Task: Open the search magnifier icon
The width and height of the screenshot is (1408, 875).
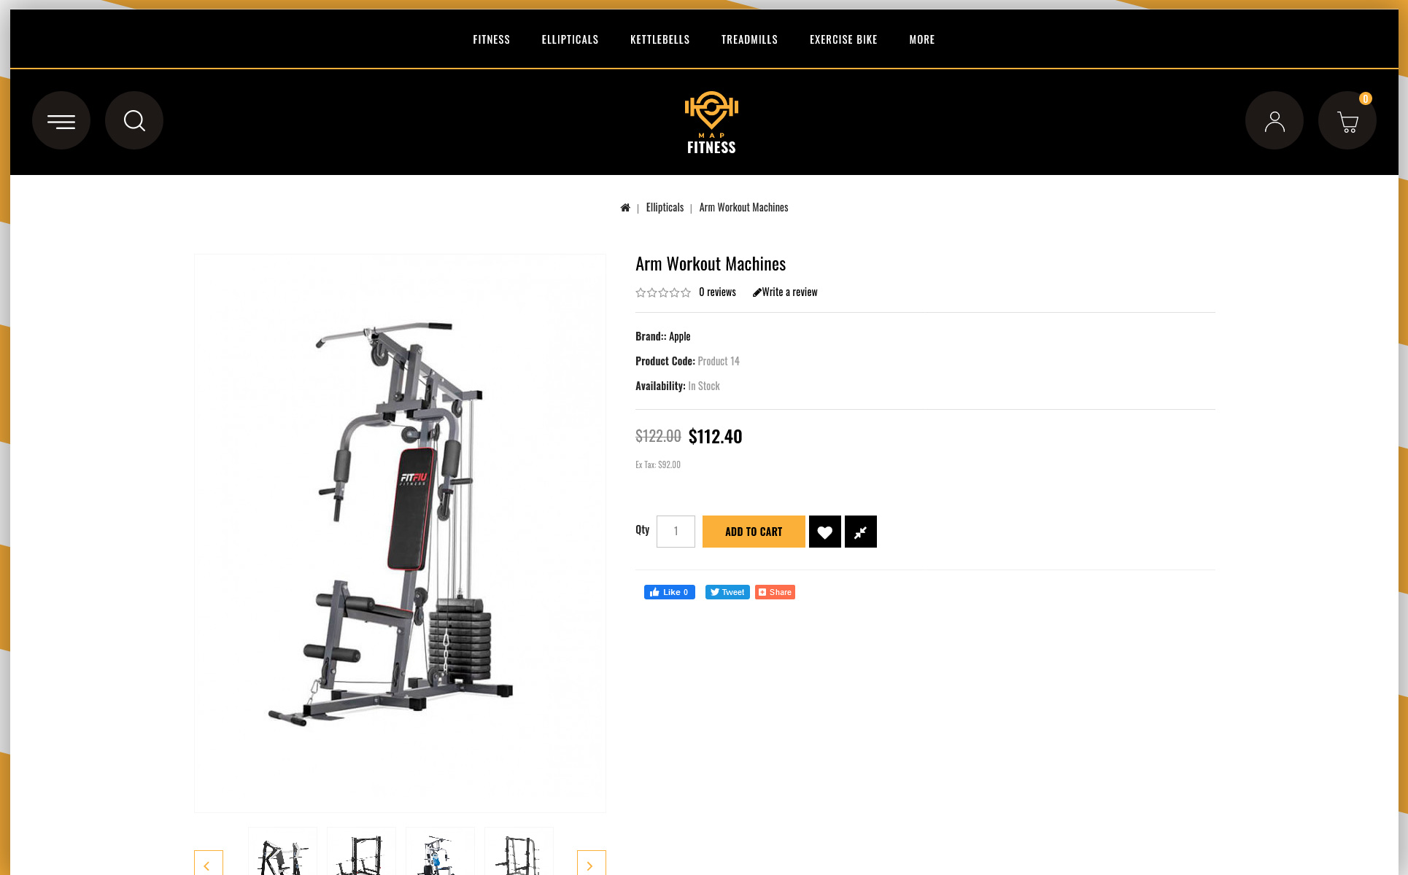Action: (134, 120)
